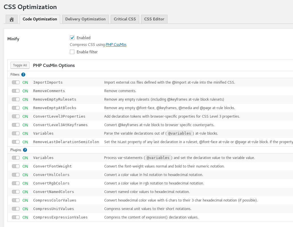Open the Critical CSS tab
Viewport: 293px width, 227px height.
125,19
